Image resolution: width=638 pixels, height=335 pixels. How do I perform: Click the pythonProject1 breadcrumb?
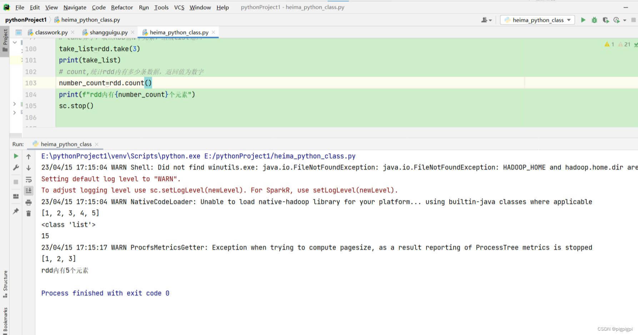pos(26,20)
